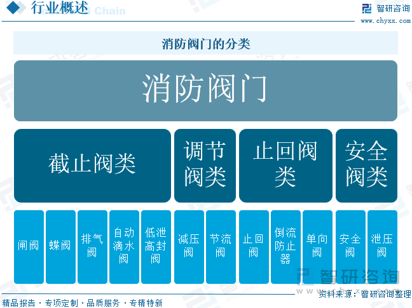Select the 倒流防止器 item box
Image resolution: width=412 pixels, height=308 pixels.
(x=285, y=247)
